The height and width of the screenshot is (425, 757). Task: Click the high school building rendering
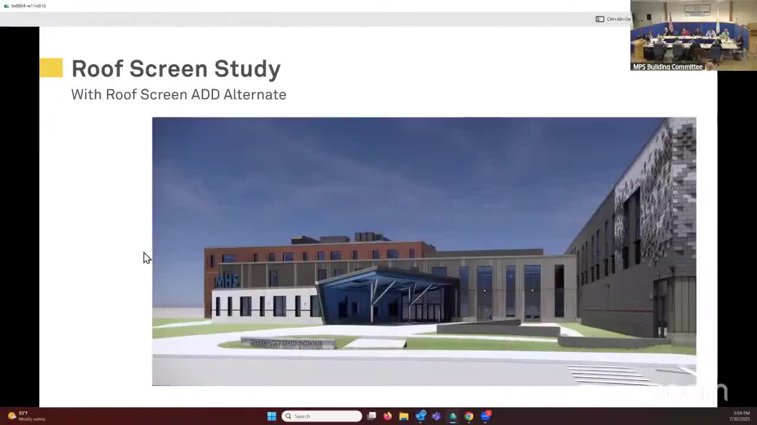tap(424, 251)
